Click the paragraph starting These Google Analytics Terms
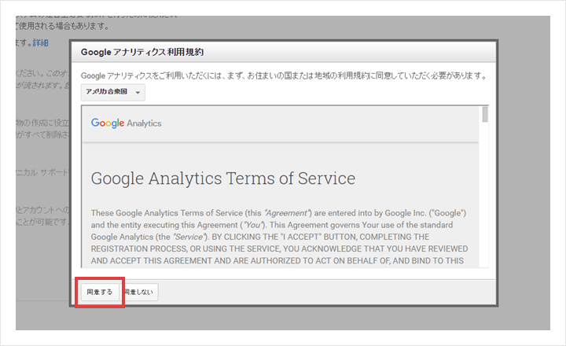 (x=279, y=237)
